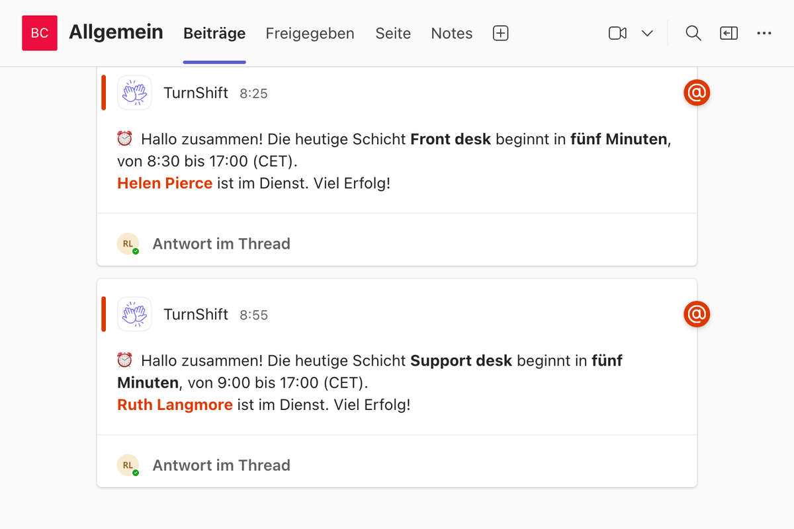
Task: Open Helen Pierce's mention profile
Action: [x=165, y=183]
